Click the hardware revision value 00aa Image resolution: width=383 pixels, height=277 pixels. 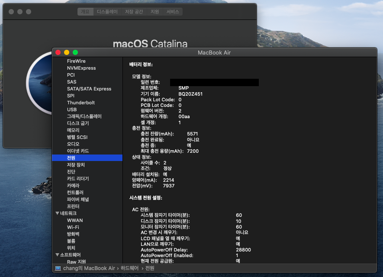tap(184, 117)
